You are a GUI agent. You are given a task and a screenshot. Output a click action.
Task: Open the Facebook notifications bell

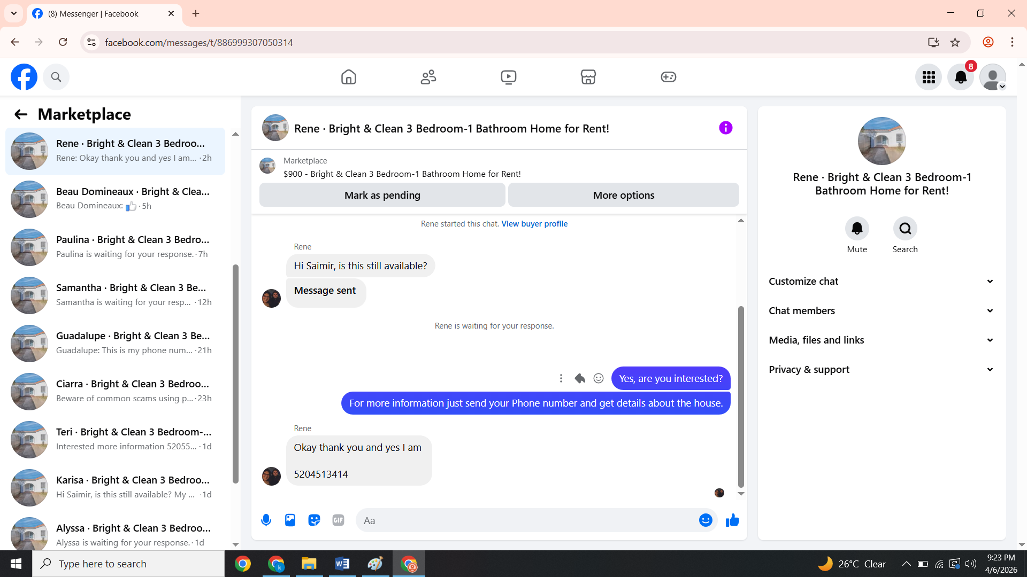(961, 77)
